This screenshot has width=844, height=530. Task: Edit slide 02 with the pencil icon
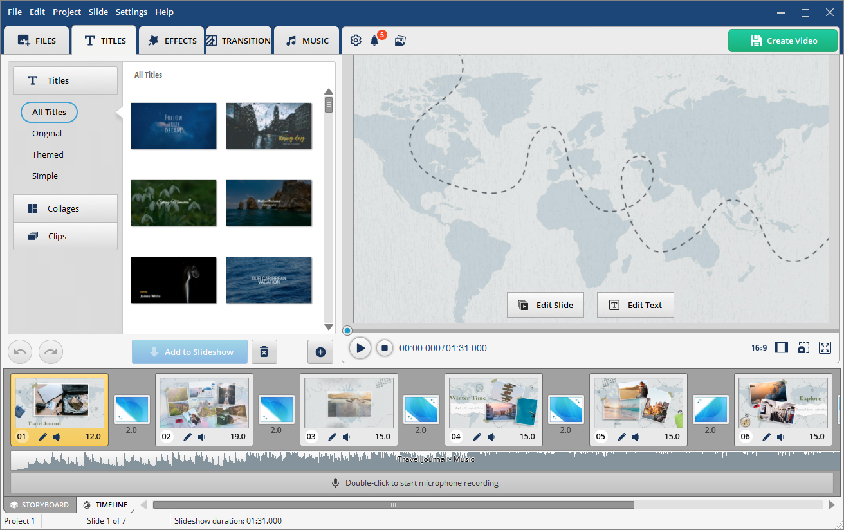coord(187,437)
